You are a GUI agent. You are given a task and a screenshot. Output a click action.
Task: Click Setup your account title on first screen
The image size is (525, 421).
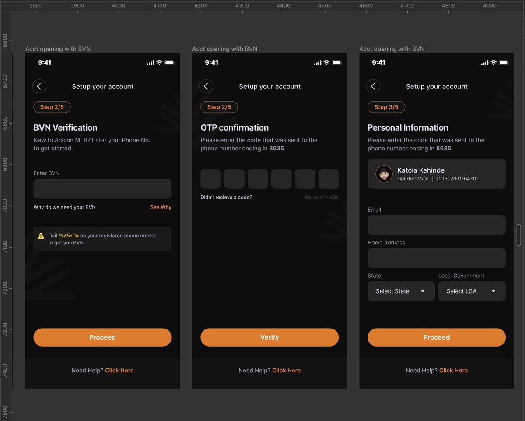[x=103, y=87]
